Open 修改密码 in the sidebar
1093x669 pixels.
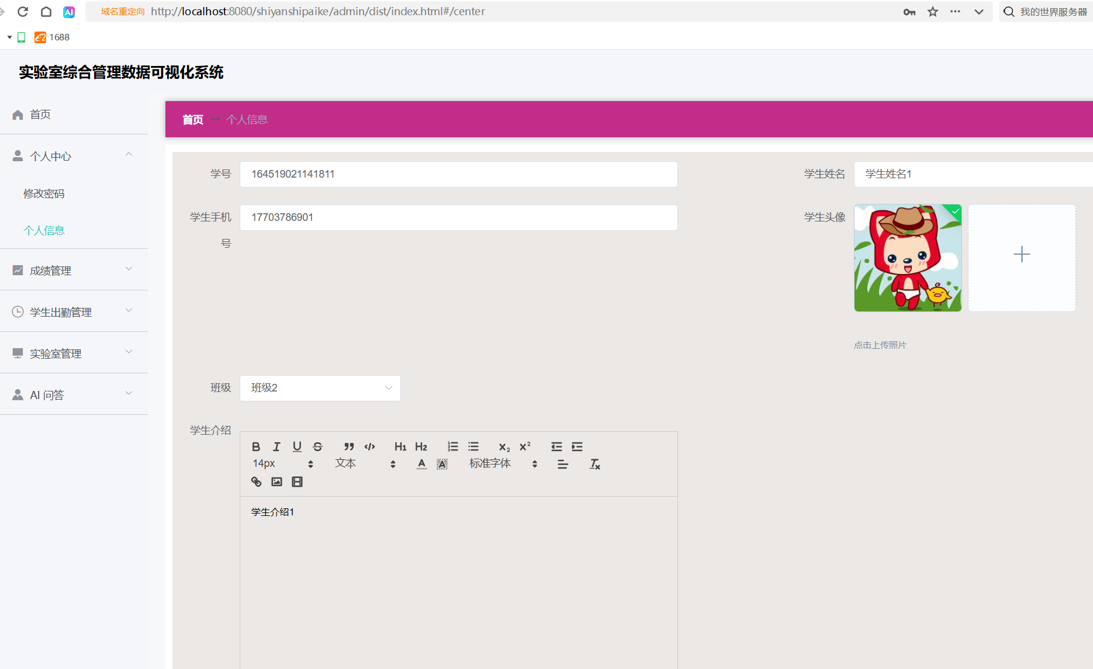(44, 193)
